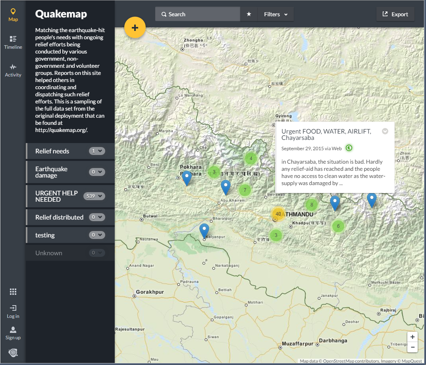Expand Relief distributed count dropdown

[x=97, y=217]
